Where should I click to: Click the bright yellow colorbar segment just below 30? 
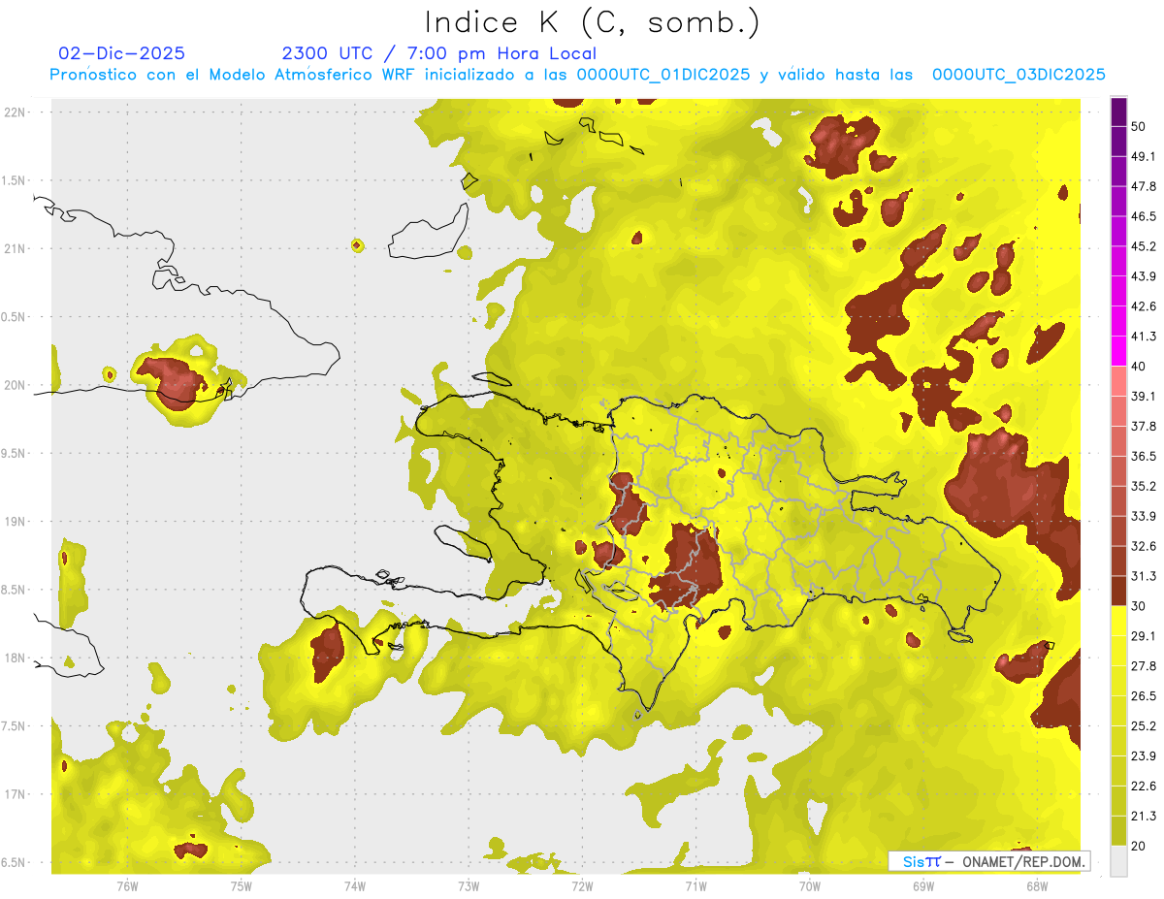[1118, 621]
